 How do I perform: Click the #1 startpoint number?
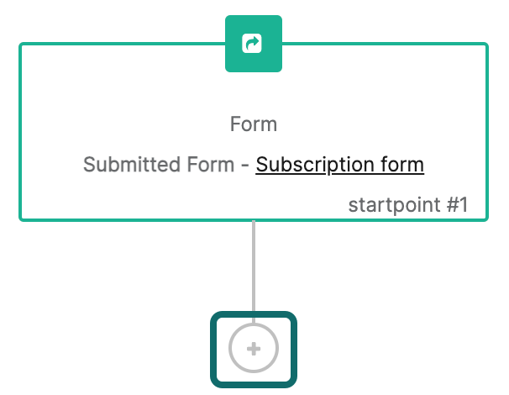click(458, 205)
